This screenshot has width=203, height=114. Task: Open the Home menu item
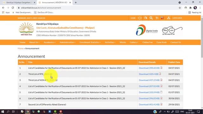pos(23,42)
